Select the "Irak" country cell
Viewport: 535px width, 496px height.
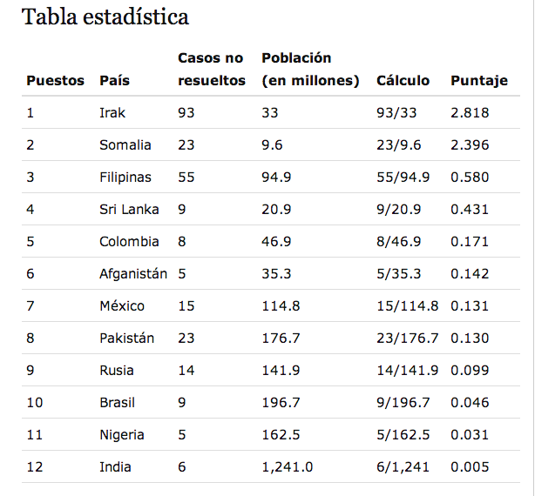point(112,113)
